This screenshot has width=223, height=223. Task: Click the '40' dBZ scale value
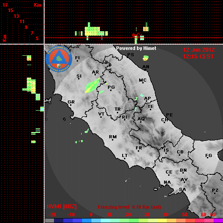[166, 215]
